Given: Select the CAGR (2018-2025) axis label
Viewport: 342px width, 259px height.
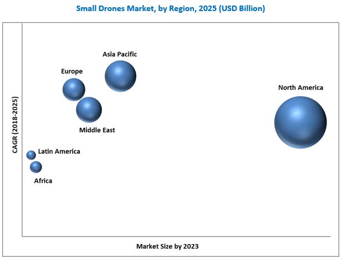Looking at the screenshot, I should point(15,126).
